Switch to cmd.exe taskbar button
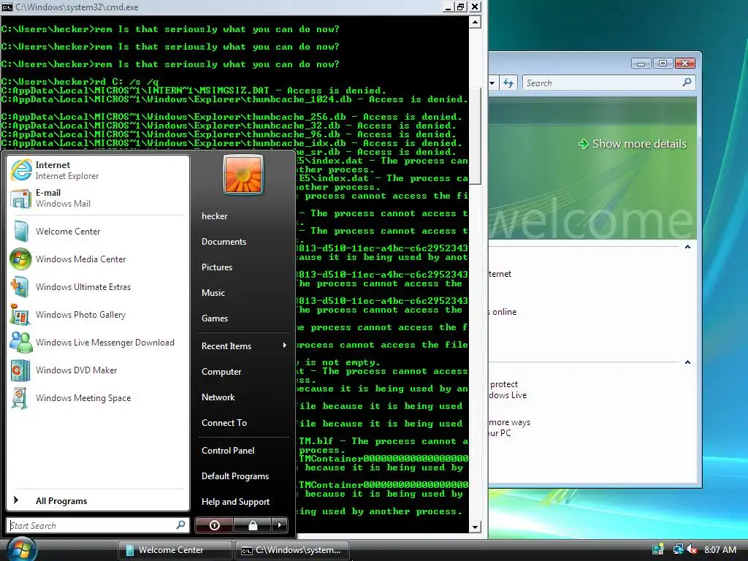This screenshot has width=748, height=561. coord(292,549)
